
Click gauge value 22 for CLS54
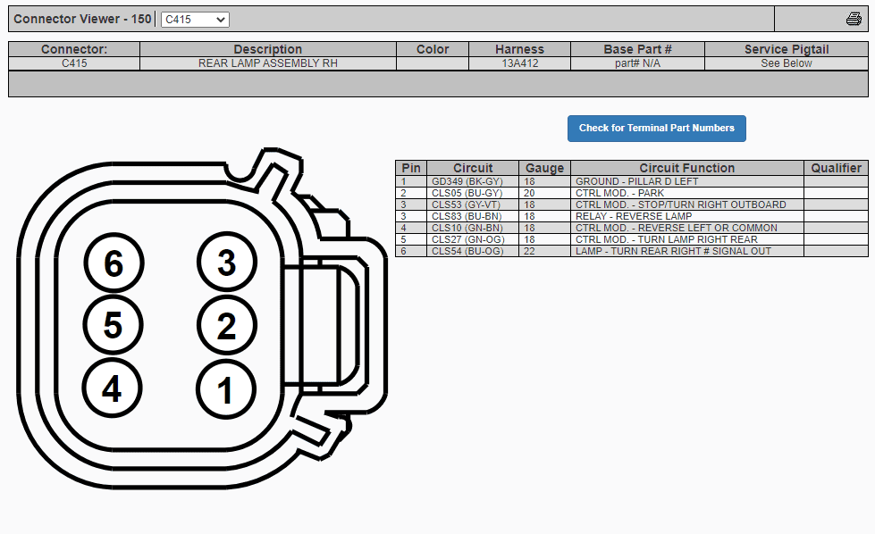coord(544,252)
